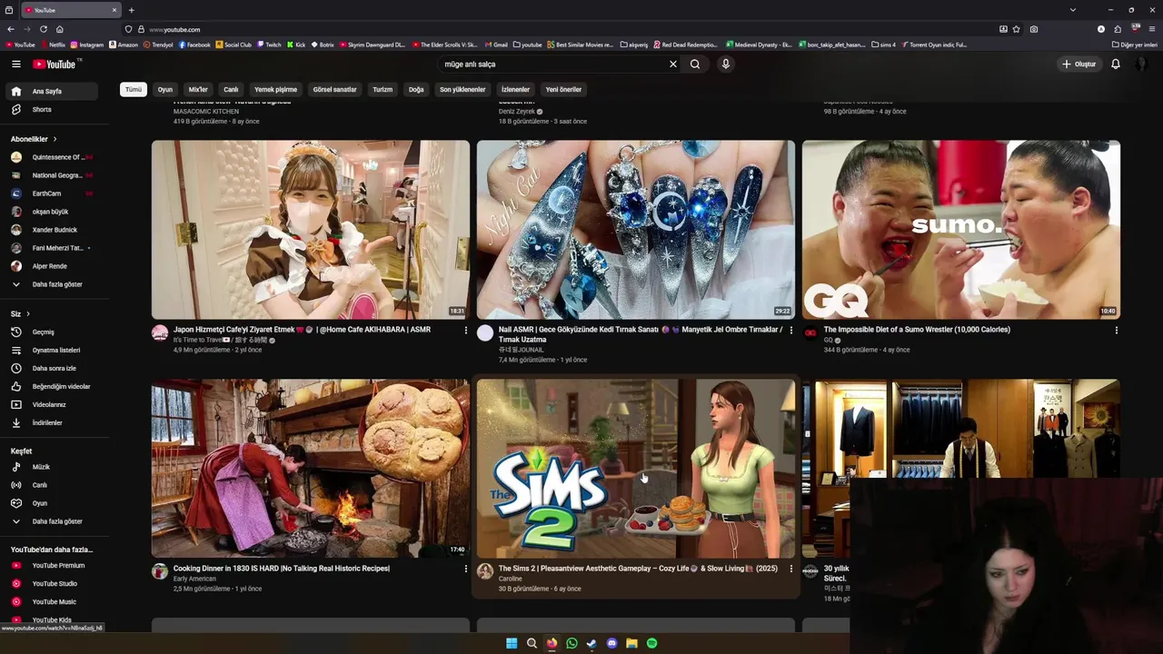Open the Siz section chevron
The height and width of the screenshot is (654, 1163).
click(x=27, y=313)
